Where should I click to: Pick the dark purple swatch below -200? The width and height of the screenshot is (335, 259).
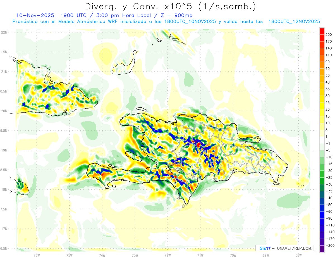322,249
